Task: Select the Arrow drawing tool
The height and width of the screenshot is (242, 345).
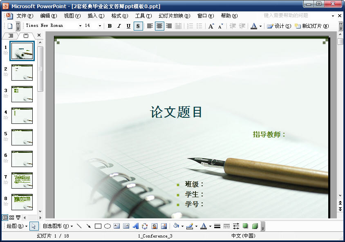Action: (x=88, y=226)
